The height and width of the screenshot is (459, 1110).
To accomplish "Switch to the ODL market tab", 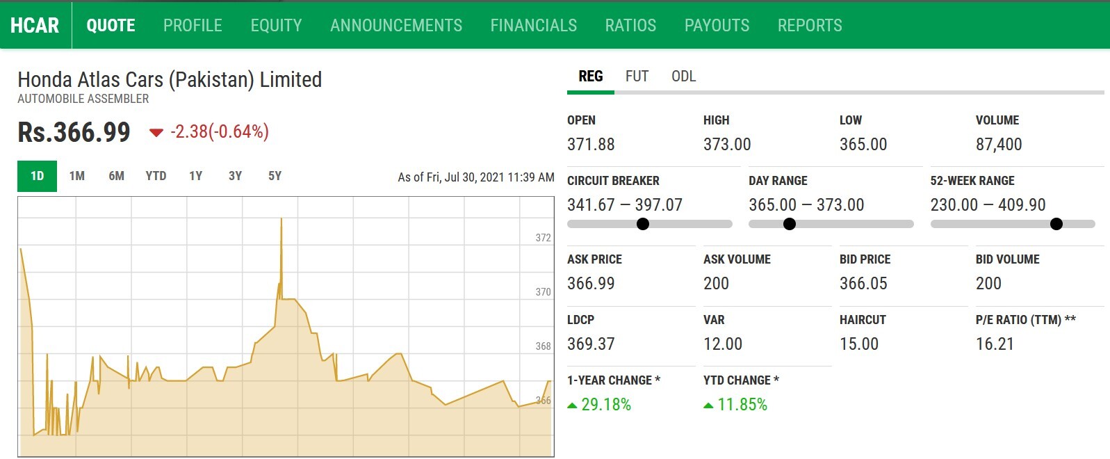I will point(683,76).
